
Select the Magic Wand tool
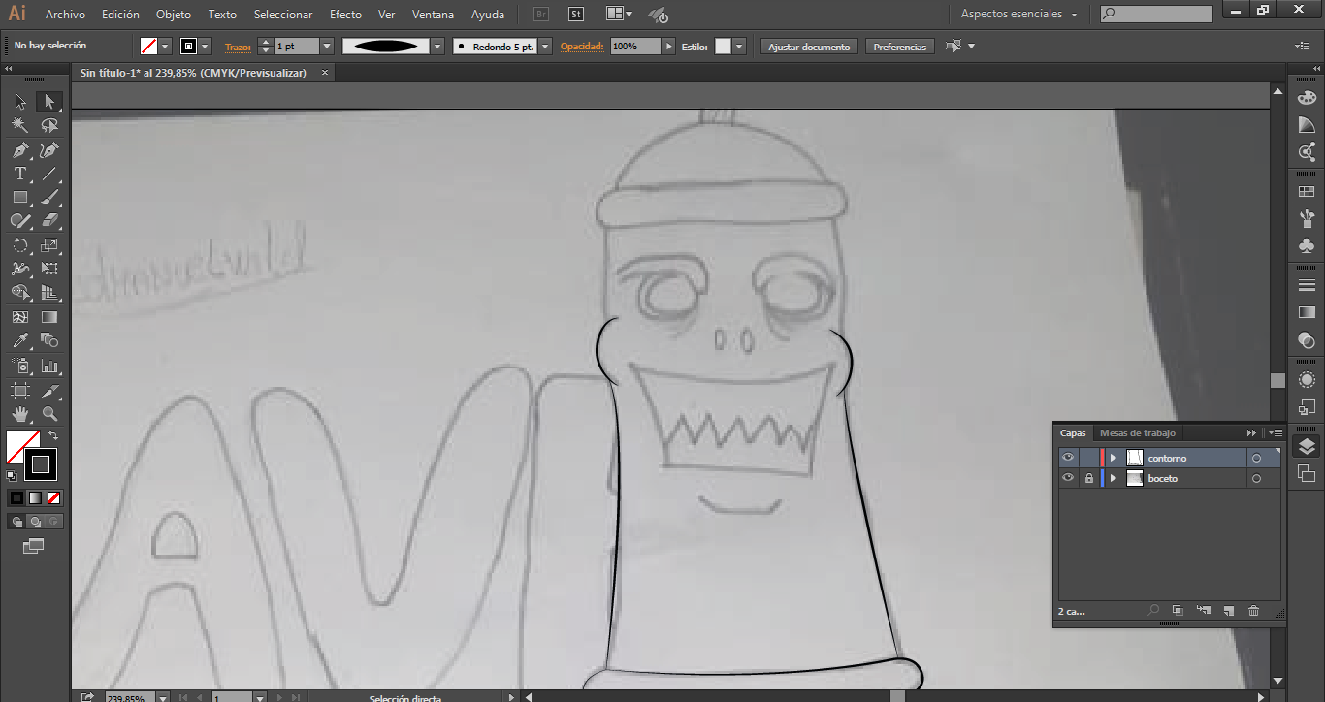pos(20,125)
